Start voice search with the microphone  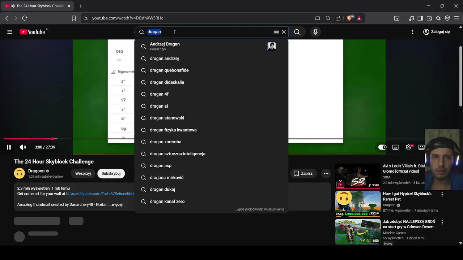coord(315,32)
